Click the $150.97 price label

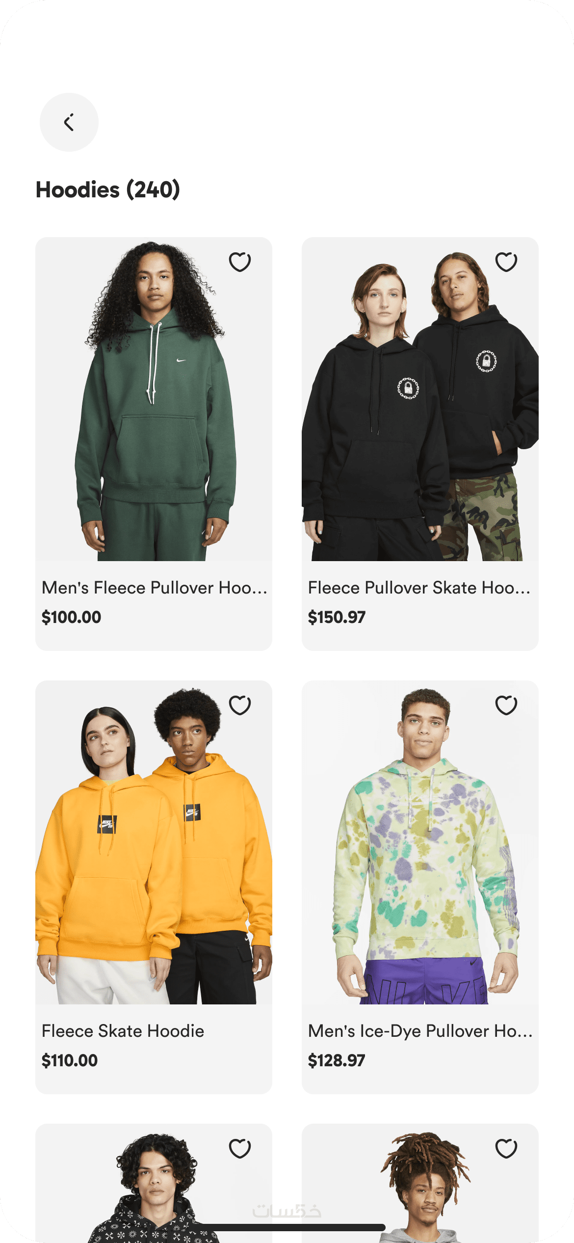coord(337,617)
